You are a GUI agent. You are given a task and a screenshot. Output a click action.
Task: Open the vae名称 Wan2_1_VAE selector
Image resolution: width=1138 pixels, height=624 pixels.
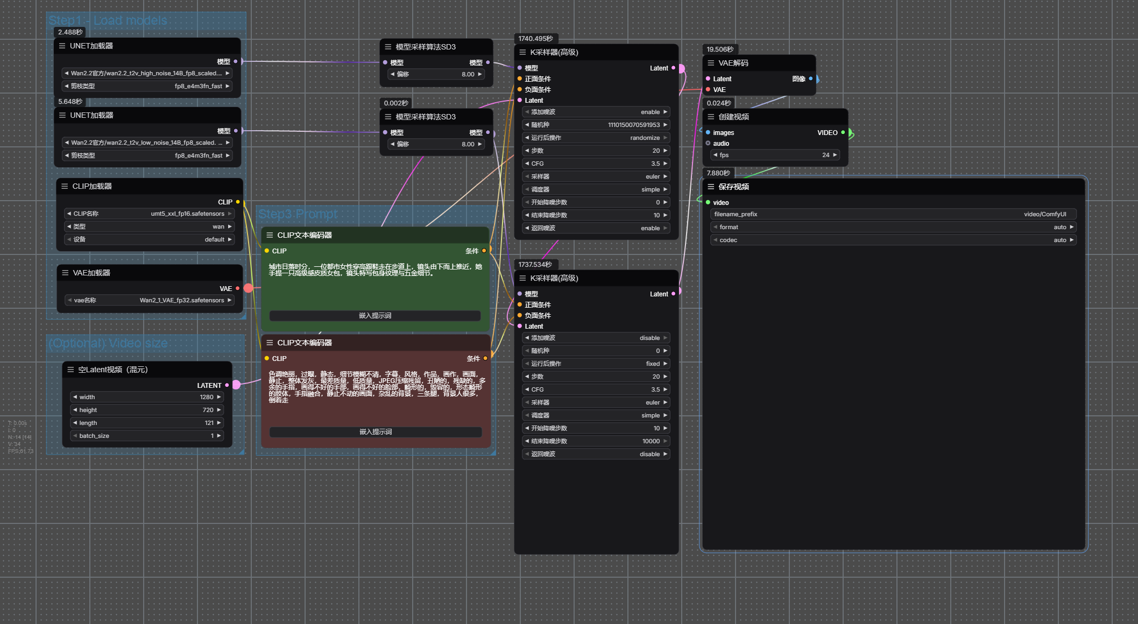point(149,300)
